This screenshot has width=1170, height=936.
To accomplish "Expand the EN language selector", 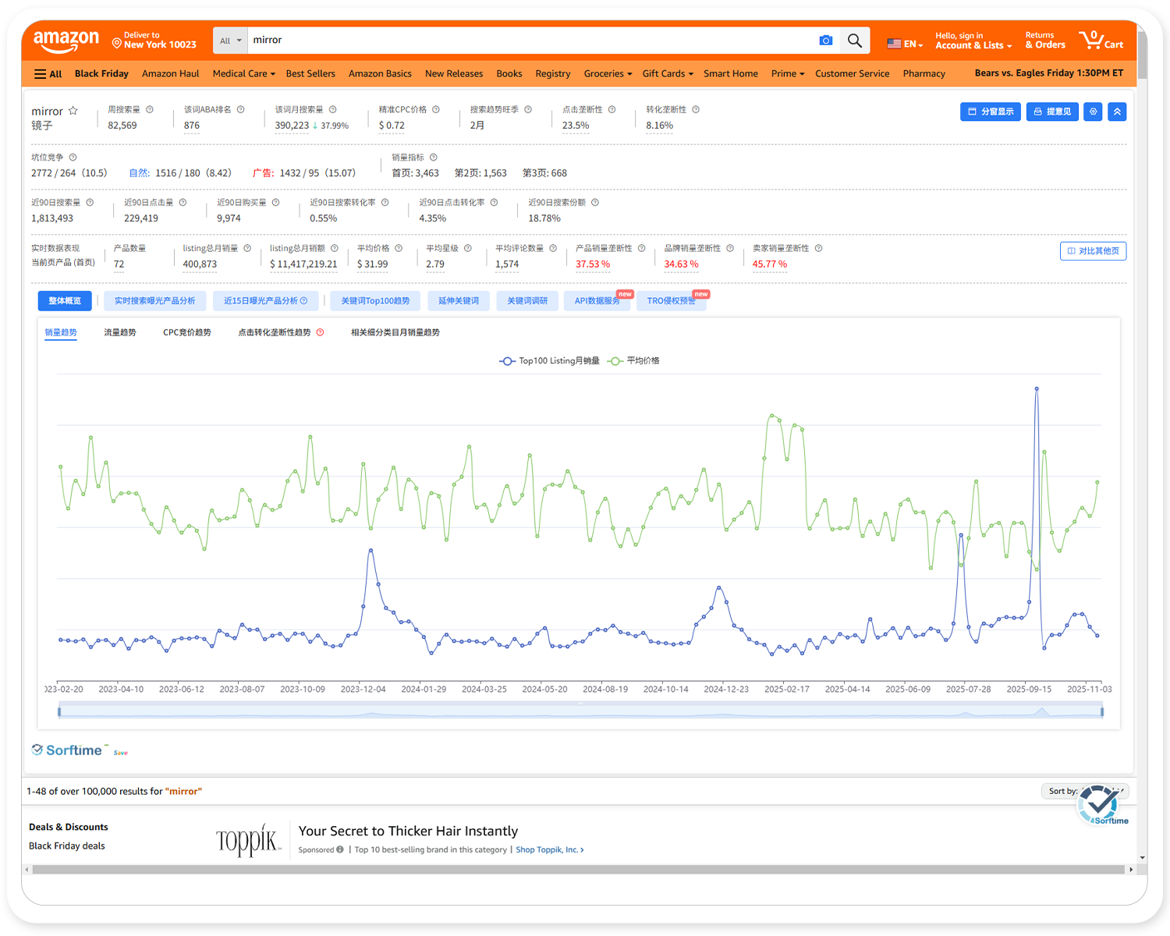I will coord(905,44).
